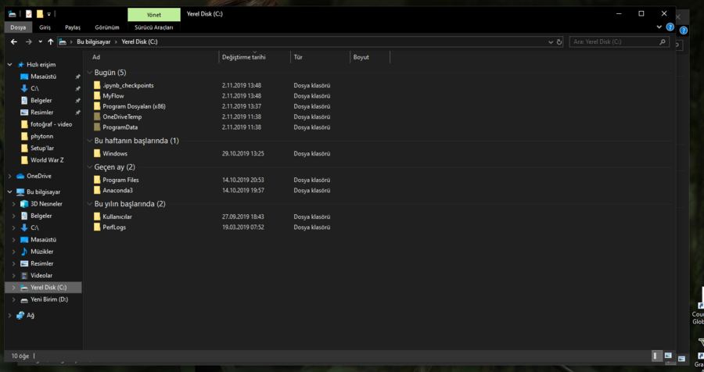Open World War Z folder in sidebar
Image resolution: width=704 pixels, height=372 pixels.
pyautogui.click(x=47, y=159)
